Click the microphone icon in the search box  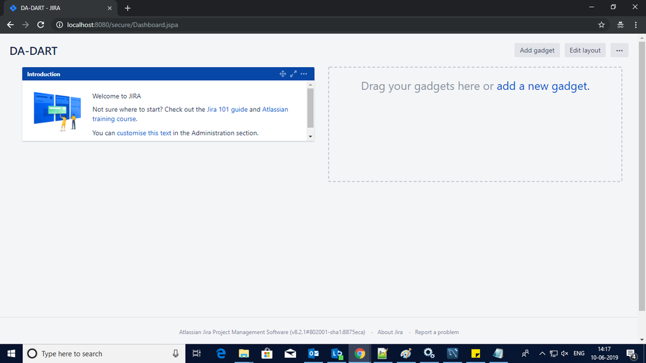(x=175, y=353)
